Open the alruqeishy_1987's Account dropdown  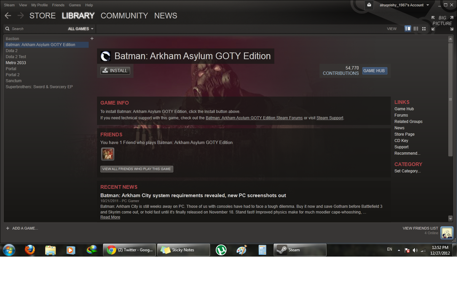point(404,5)
